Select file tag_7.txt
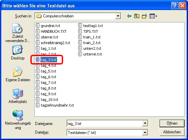Screen dimensions: 188x140 46,83
